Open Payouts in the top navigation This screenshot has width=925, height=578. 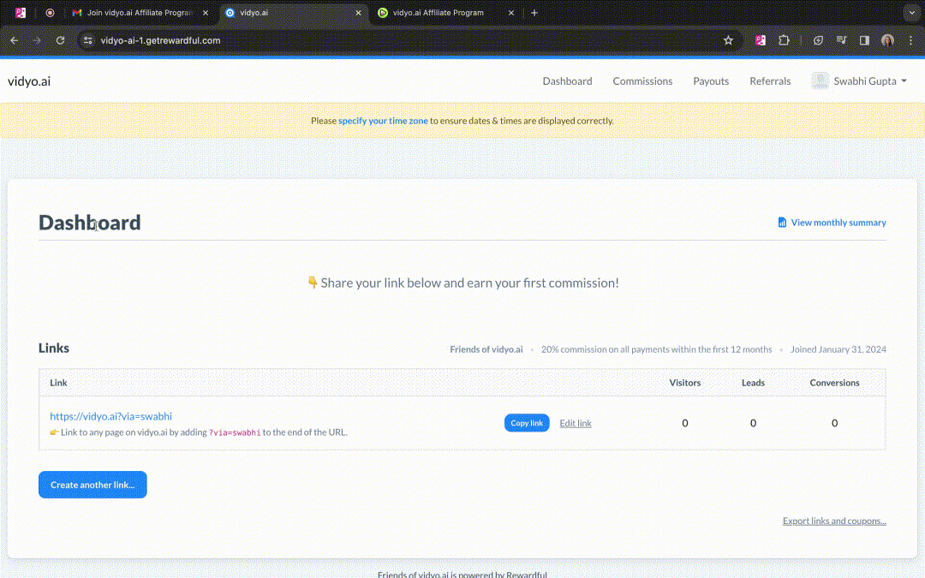(x=710, y=81)
